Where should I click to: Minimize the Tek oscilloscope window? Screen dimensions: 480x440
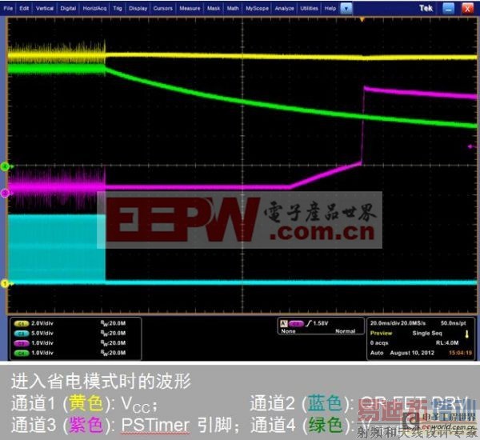click(449, 9)
